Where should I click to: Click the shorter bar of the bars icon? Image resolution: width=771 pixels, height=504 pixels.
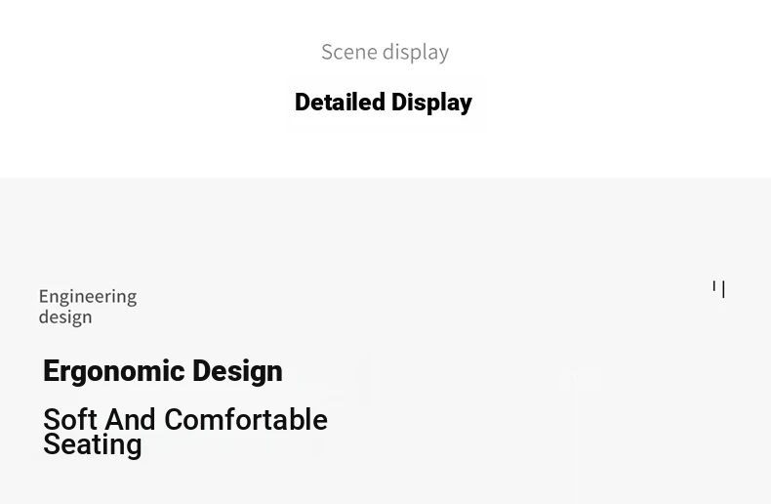coord(714,285)
